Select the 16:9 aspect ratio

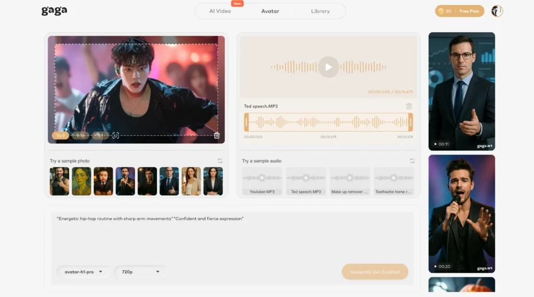(x=60, y=136)
